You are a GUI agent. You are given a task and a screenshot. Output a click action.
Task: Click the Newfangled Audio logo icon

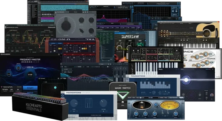point(6,27)
